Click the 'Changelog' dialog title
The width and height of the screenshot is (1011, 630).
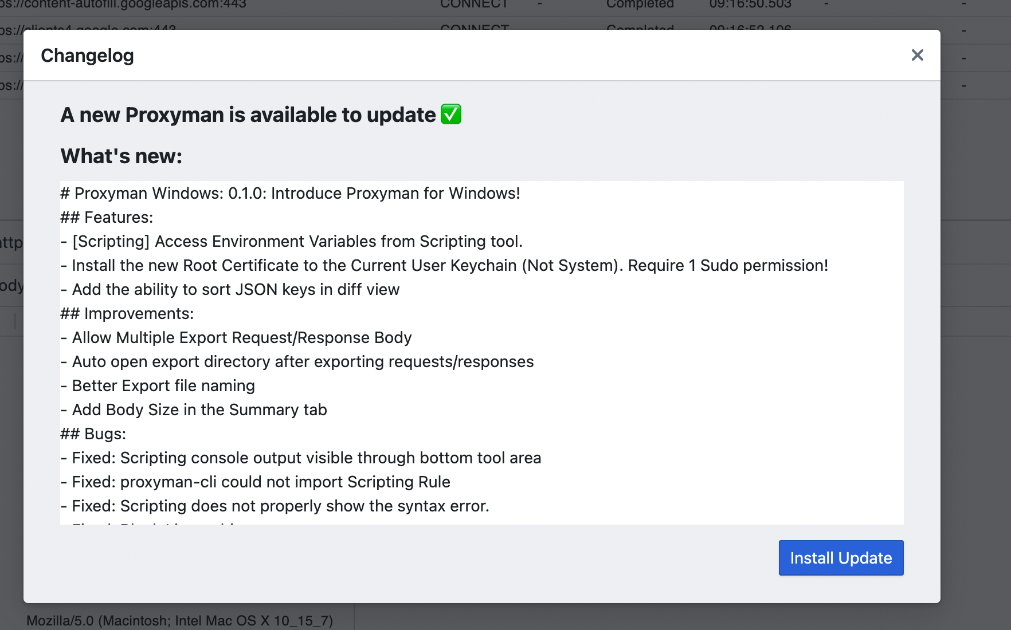click(x=87, y=56)
